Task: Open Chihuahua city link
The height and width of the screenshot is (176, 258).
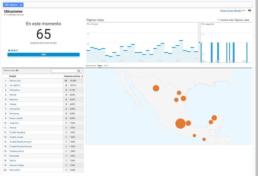Action: coord(14,90)
